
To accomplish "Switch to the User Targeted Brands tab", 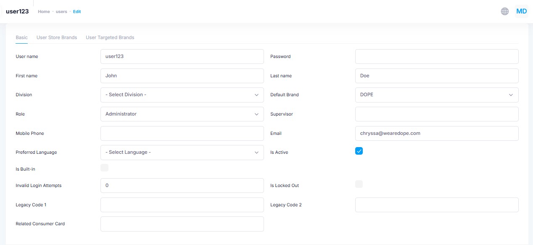I will 110,37.
